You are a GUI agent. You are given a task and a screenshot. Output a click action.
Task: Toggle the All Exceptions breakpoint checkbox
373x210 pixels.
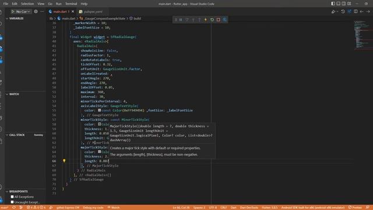tap(12, 197)
